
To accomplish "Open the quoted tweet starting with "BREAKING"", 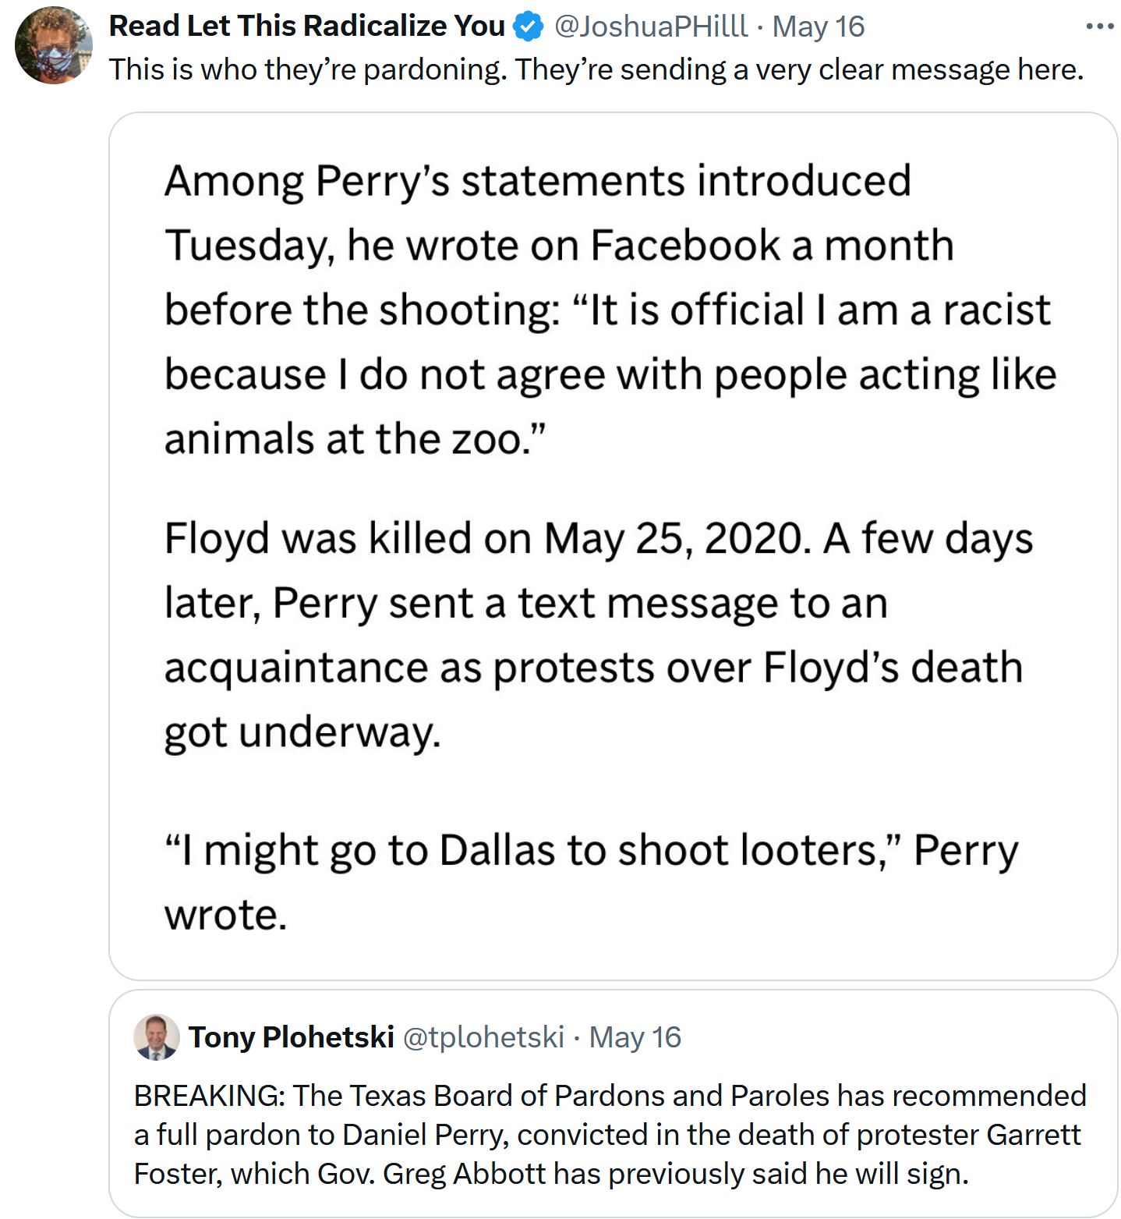I will click(609, 1135).
